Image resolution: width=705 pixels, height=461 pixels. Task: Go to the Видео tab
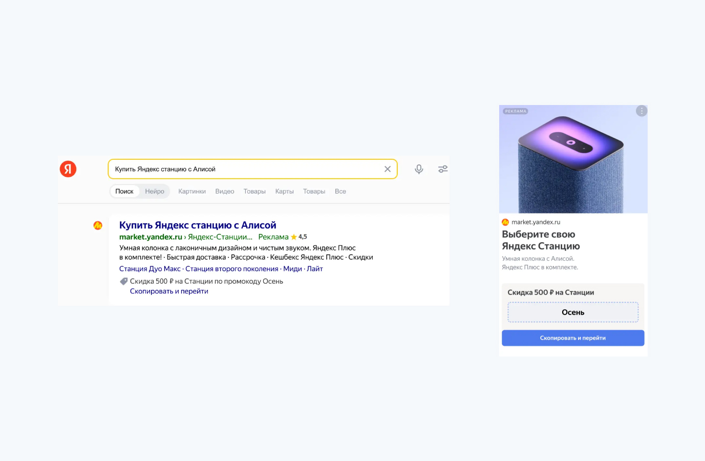[x=225, y=192]
